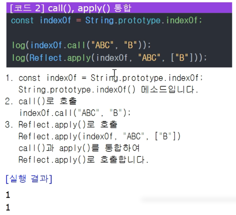Click the first result value '1'
This screenshot has width=236, height=215.
click(8, 195)
